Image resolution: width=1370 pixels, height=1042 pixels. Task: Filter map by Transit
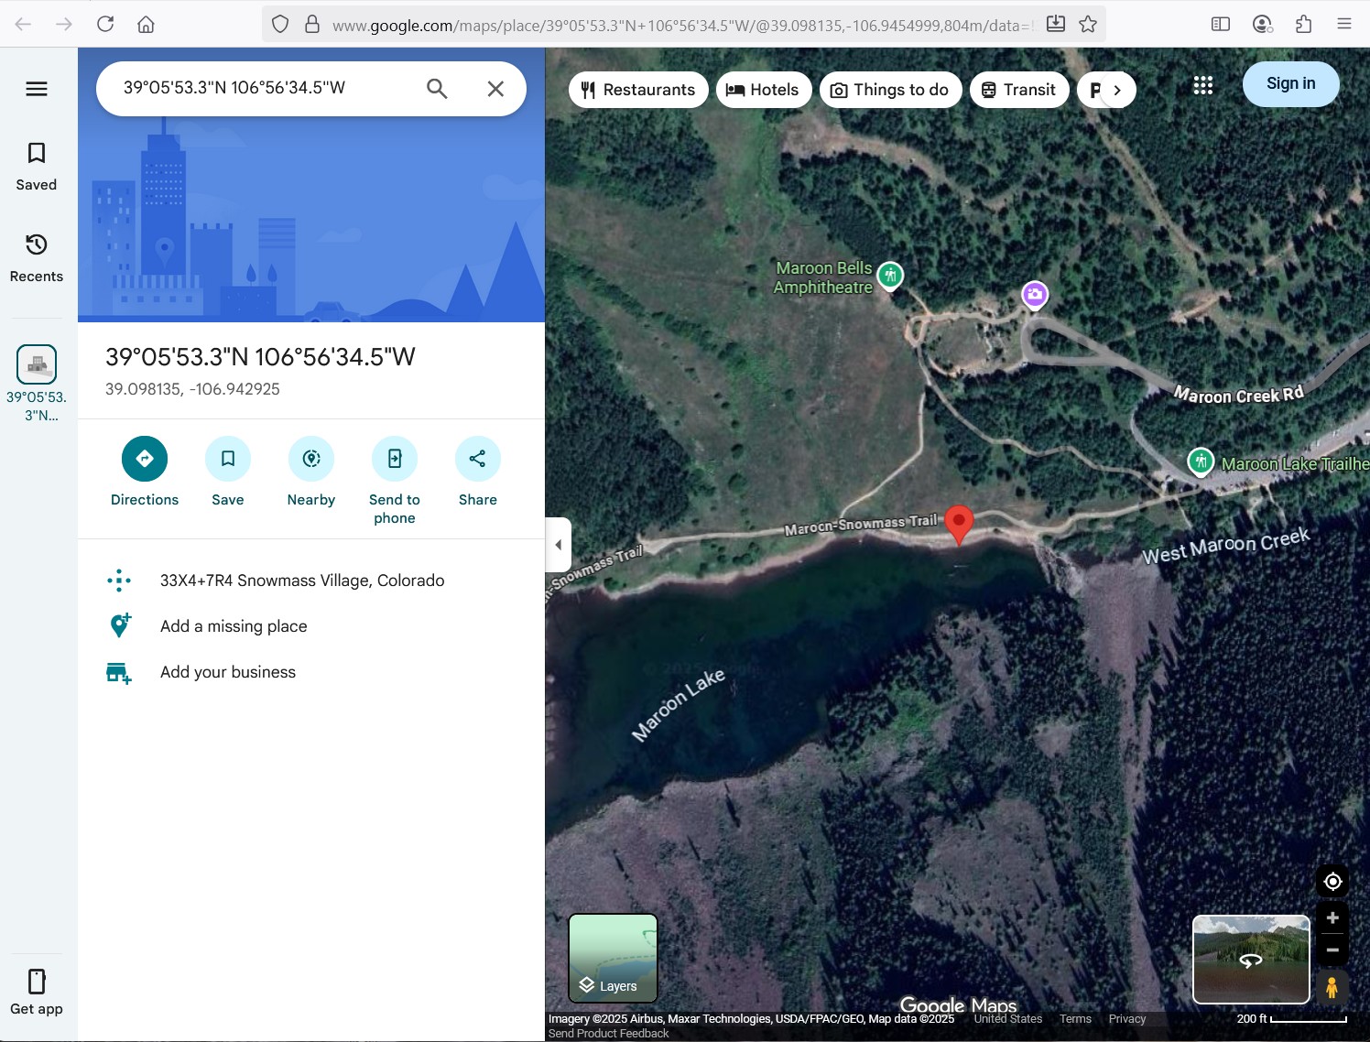tap(1019, 90)
